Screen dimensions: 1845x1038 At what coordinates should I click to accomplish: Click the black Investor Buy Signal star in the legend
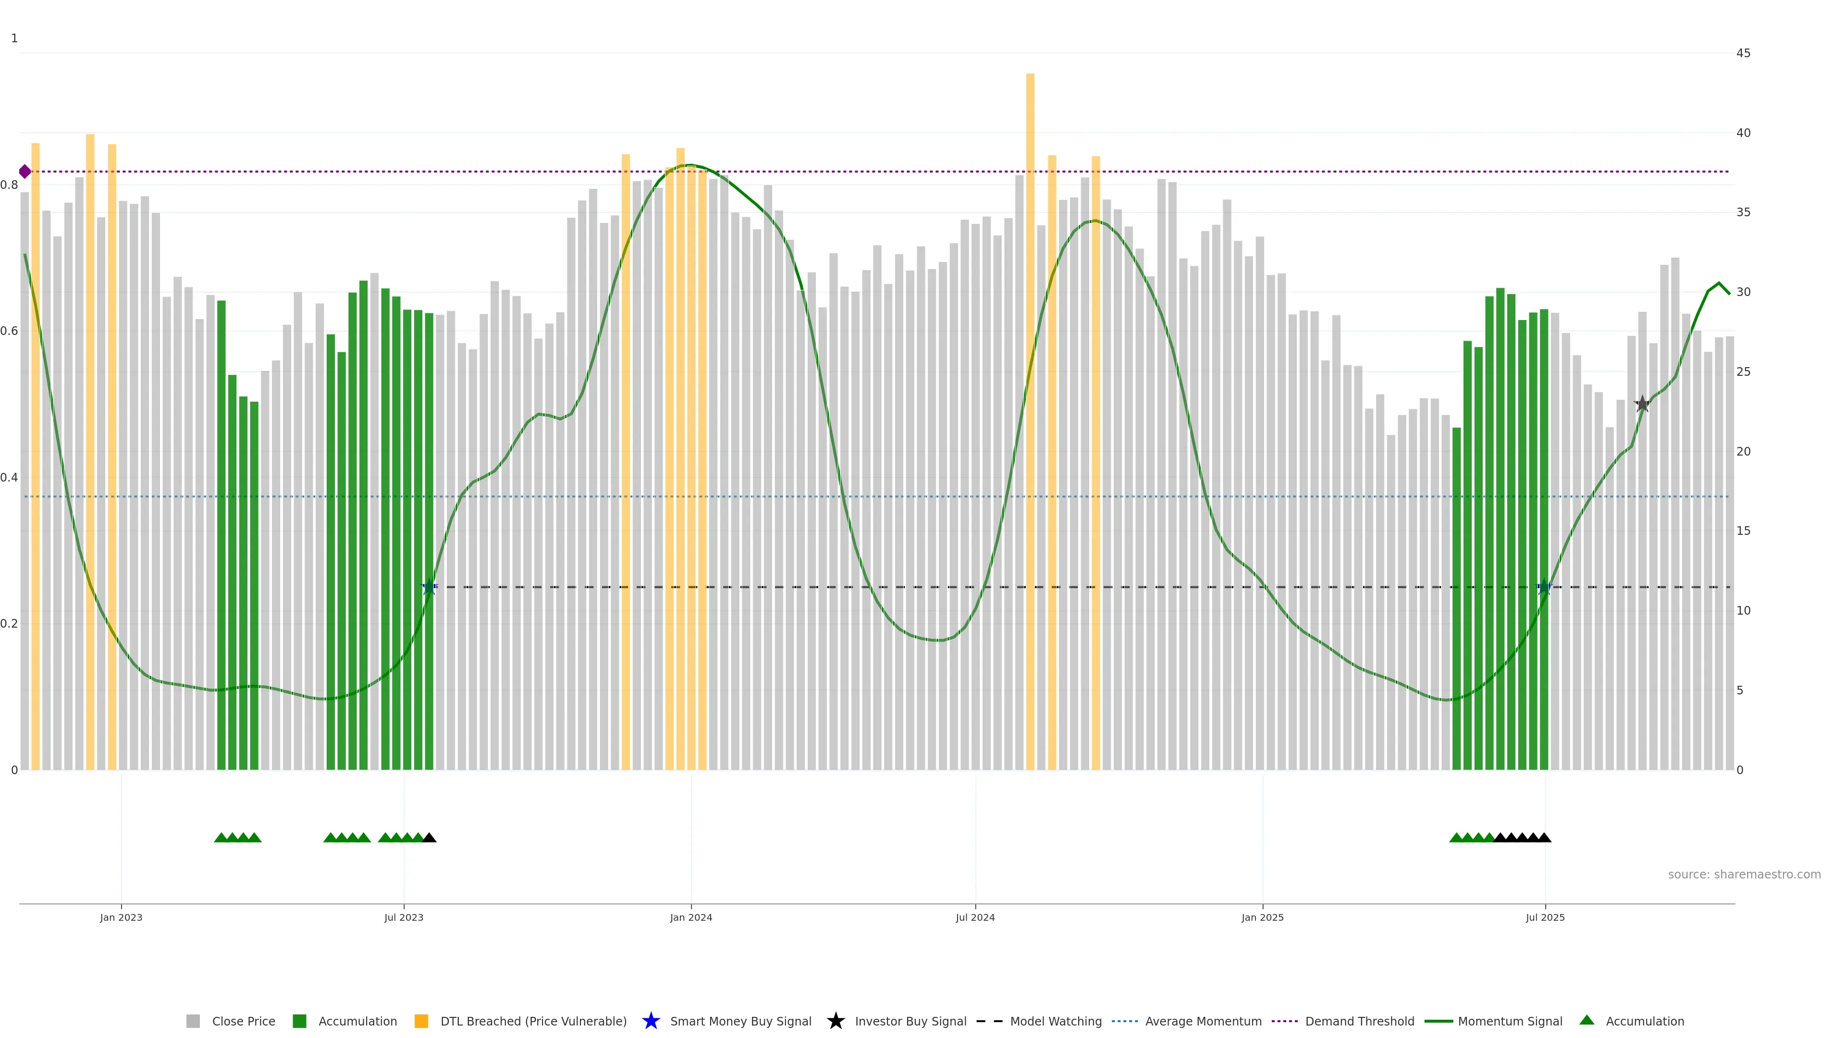coord(835,1021)
